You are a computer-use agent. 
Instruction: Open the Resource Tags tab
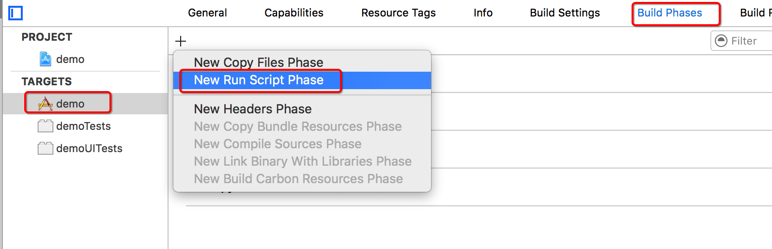[399, 13]
